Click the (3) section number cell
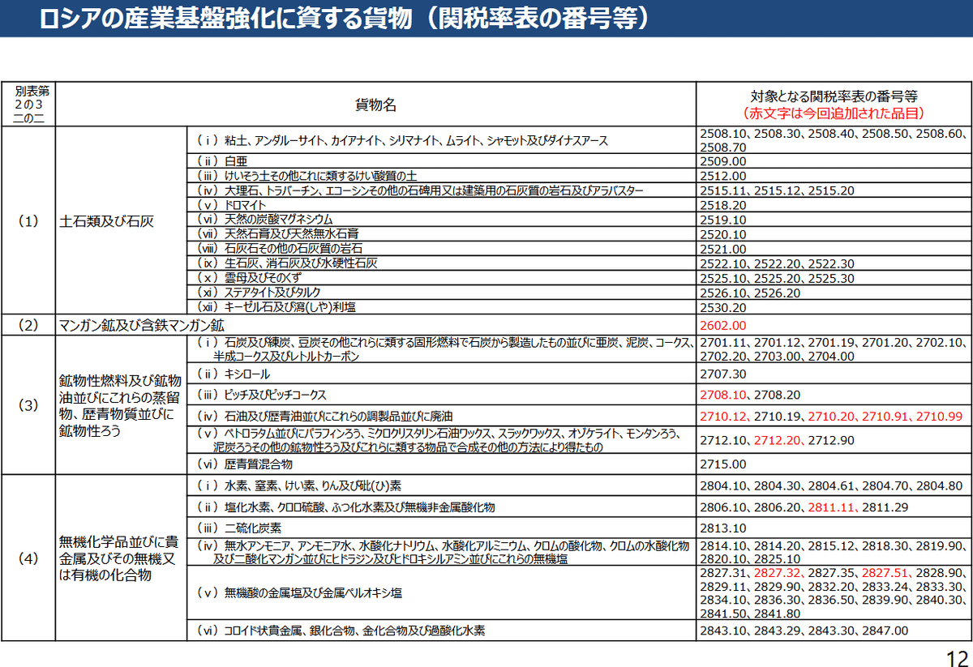This screenshot has width=973, height=667. 28,406
